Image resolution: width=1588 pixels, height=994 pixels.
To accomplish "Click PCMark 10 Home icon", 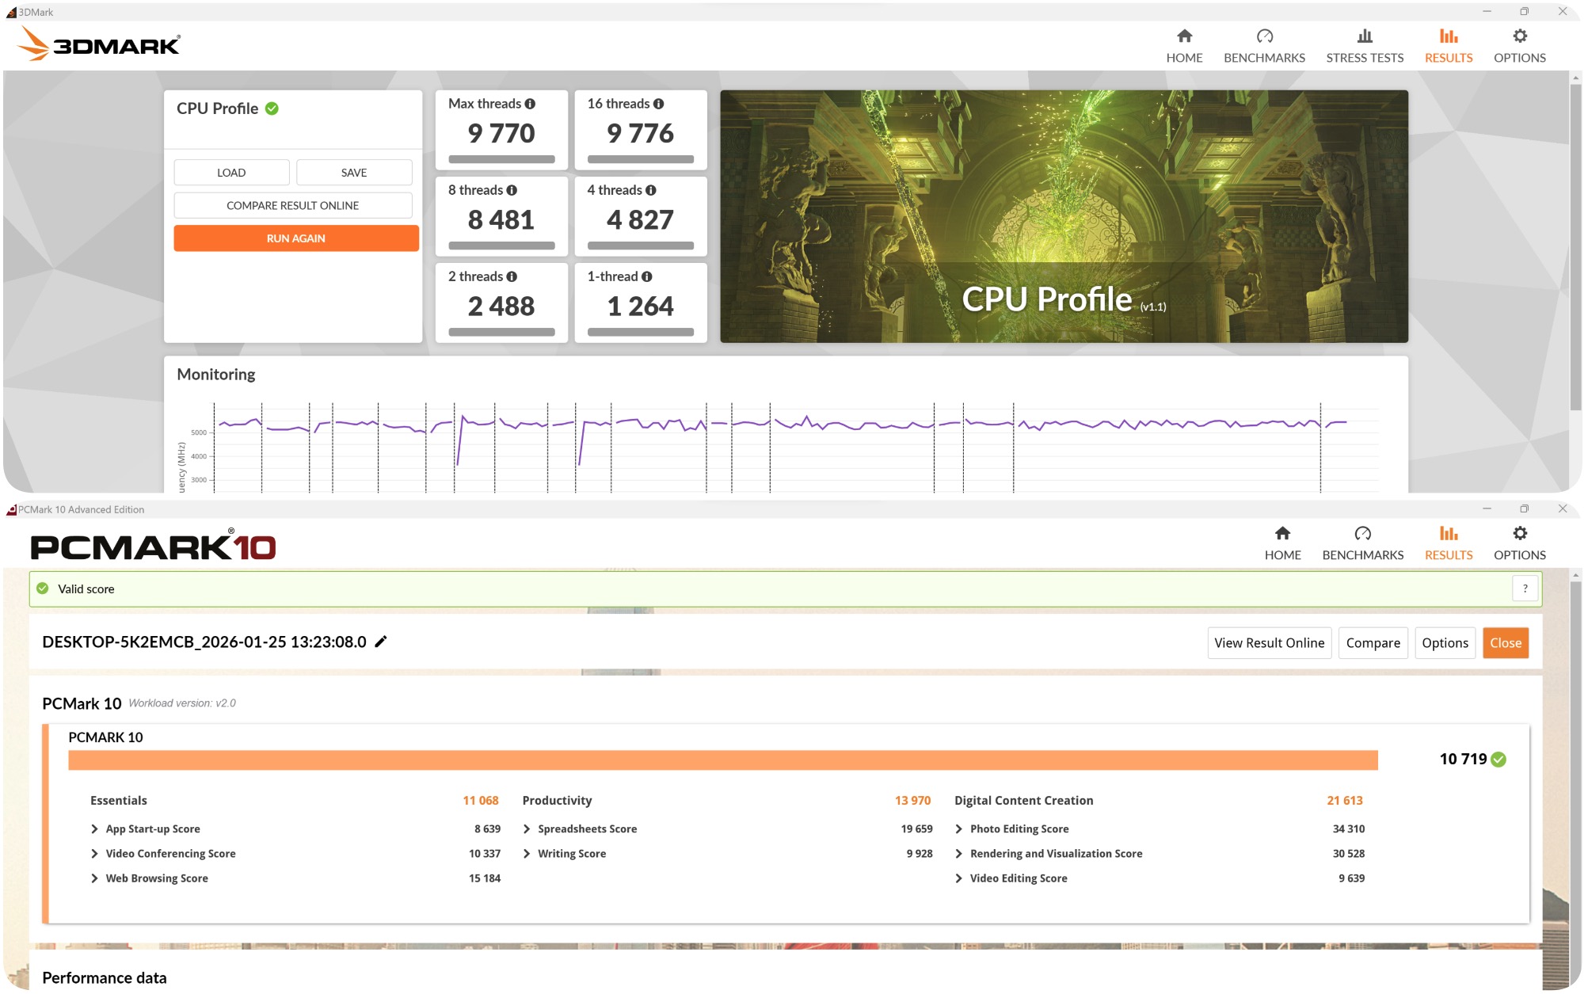I will (1282, 534).
